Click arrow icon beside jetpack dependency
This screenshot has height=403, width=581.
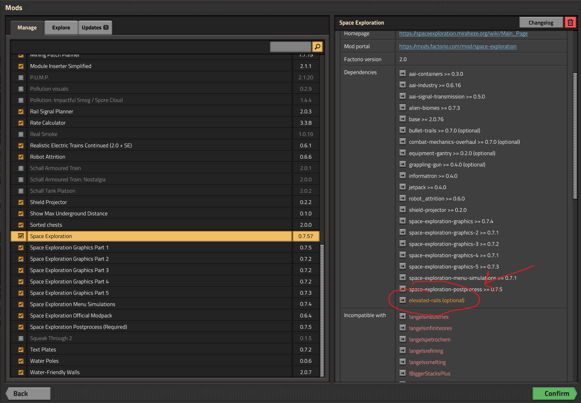tap(403, 187)
